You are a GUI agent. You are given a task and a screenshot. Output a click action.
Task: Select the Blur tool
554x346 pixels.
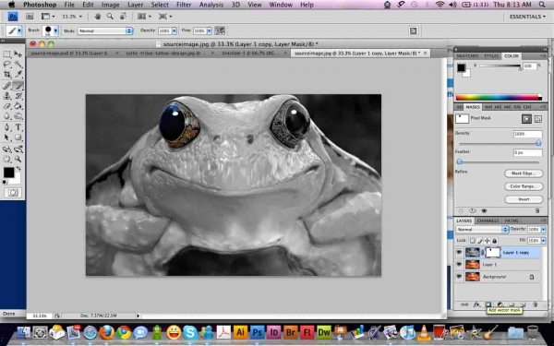pos(6,116)
